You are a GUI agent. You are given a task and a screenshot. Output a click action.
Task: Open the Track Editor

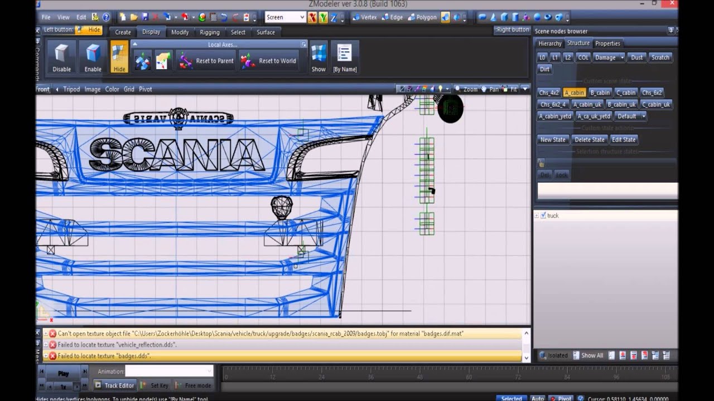pyautogui.click(x=115, y=385)
